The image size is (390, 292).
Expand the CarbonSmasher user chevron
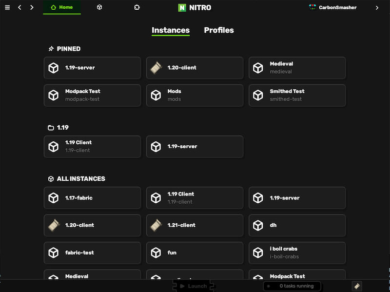pos(377,8)
